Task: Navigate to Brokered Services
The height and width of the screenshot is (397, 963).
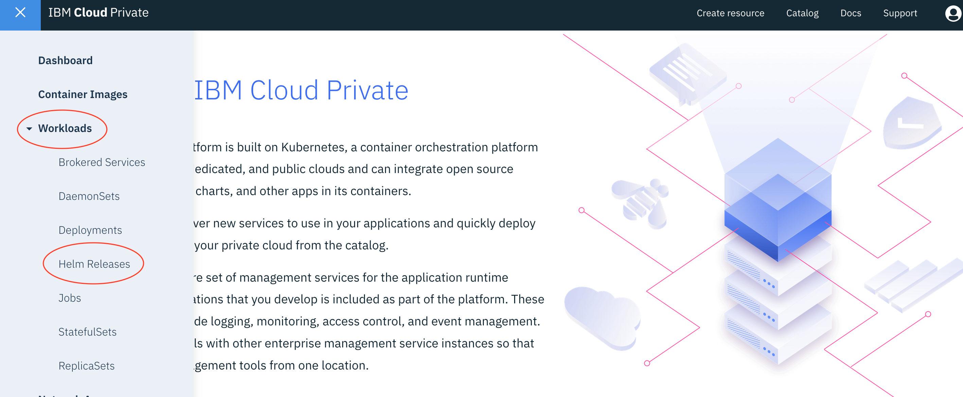Action: pos(103,162)
